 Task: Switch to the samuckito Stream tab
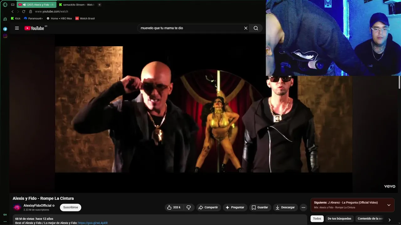pyautogui.click(x=76, y=5)
